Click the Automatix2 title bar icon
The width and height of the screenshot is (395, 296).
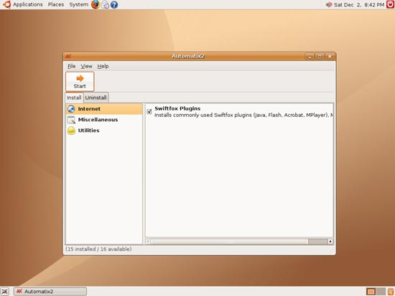(68, 56)
